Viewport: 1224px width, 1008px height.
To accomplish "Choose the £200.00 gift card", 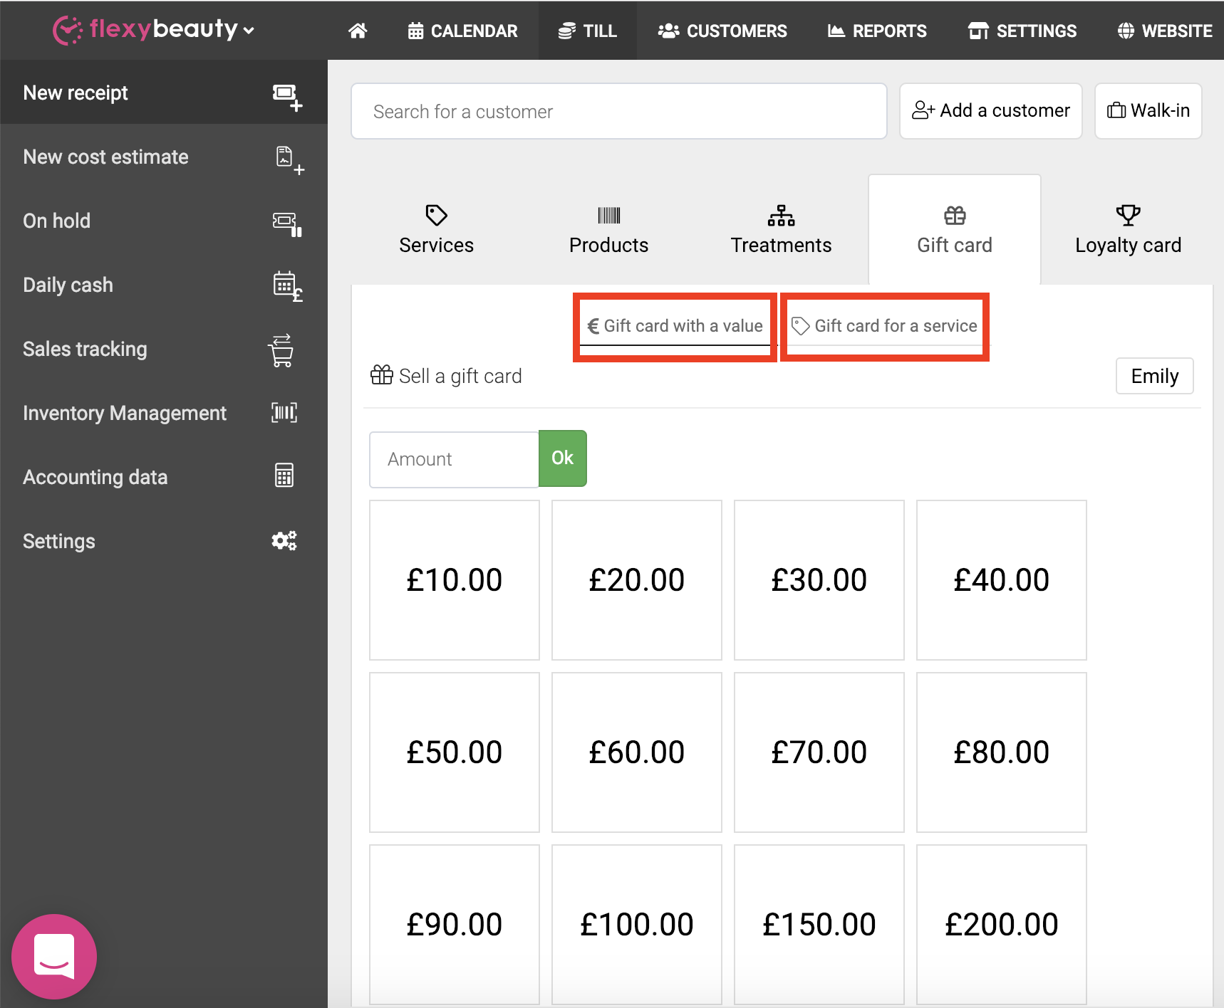I will tap(1002, 925).
